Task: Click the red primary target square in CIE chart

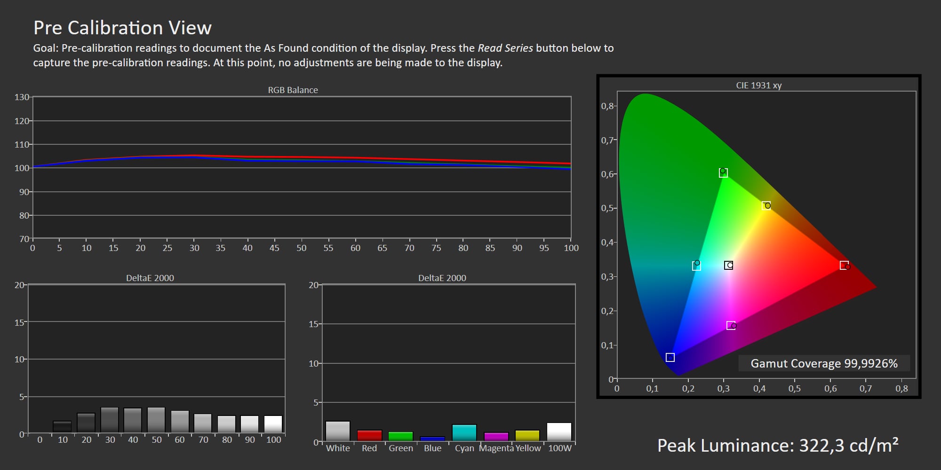Action: pos(844,265)
